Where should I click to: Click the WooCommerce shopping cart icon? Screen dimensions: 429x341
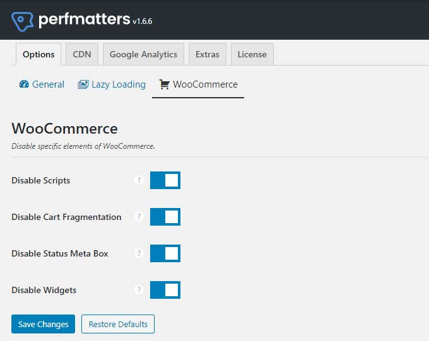pos(165,84)
